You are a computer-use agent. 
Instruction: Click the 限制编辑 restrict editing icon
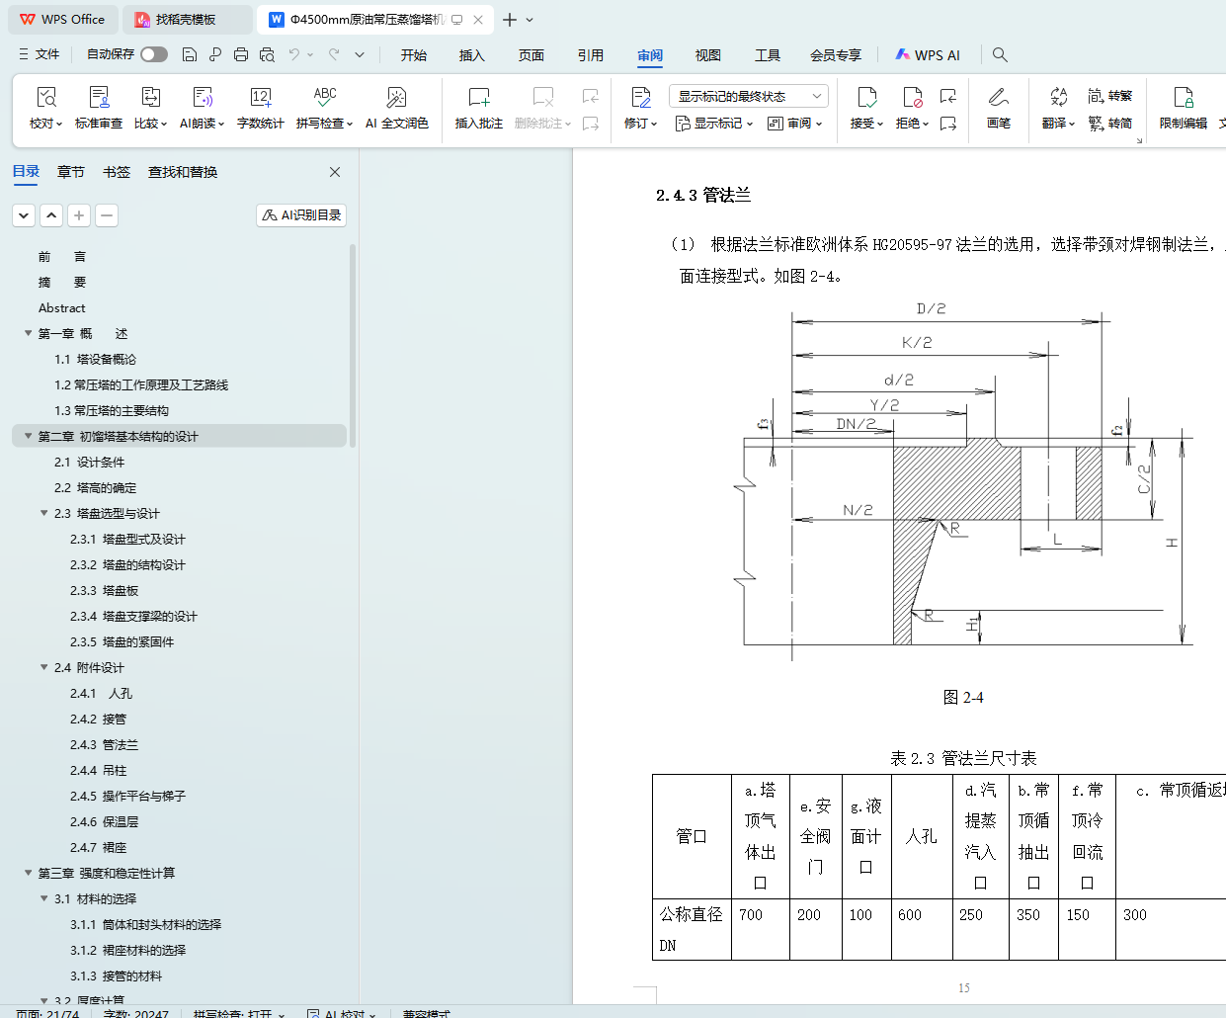point(1183,98)
